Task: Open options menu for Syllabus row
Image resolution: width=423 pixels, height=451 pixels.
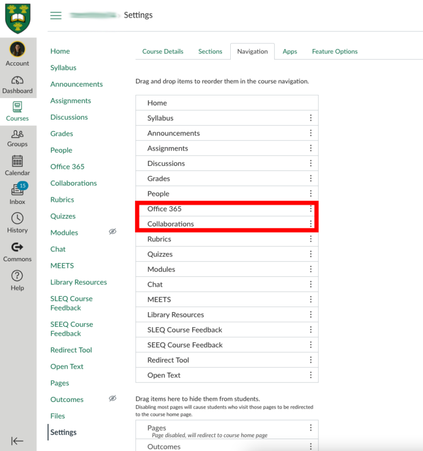Action: 311,118
